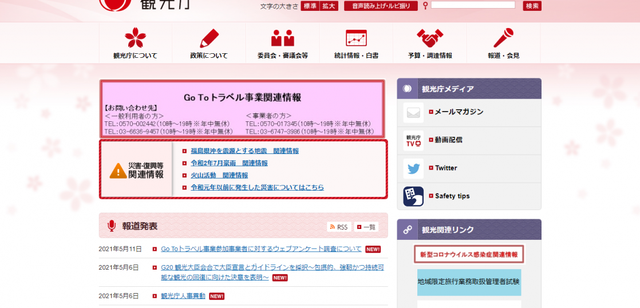Open the 新型コロナウイルス感染症関連情報 banner

click(468, 254)
